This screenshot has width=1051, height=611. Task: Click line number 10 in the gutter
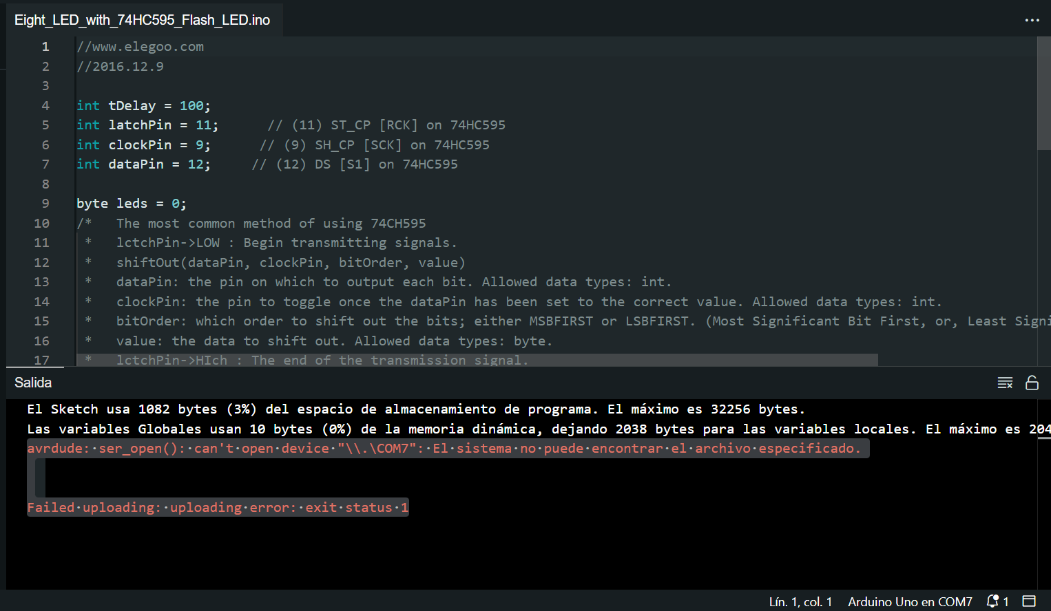pyautogui.click(x=42, y=223)
